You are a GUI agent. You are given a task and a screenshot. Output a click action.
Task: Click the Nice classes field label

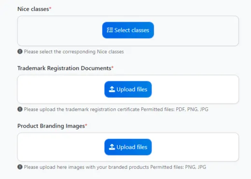(x=33, y=9)
